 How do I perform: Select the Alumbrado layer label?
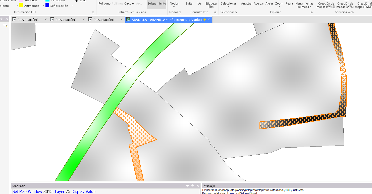tap(32, 6)
